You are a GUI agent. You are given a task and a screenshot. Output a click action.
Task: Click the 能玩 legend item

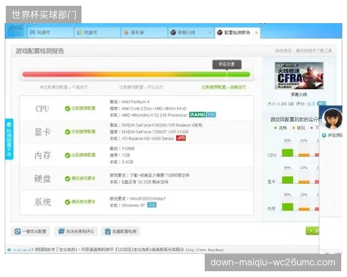[x=298, y=128]
